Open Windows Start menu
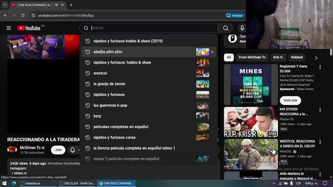The width and height of the screenshot is (333, 187). click(4, 183)
